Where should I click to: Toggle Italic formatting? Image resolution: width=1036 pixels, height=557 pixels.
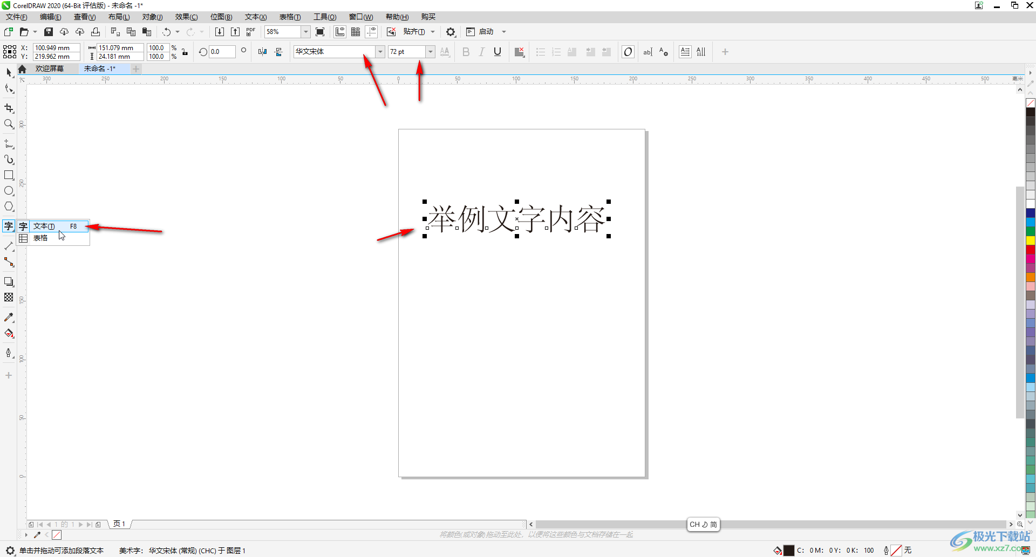tap(482, 52)
